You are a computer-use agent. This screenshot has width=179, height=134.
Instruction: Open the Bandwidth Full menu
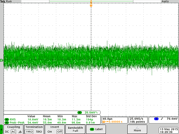(75, 129)
